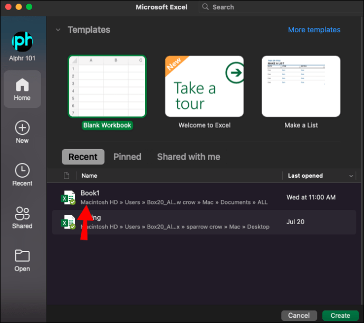The height and width of the screenshot is (323, 364).
Task: Click the Jul 20 date entry
Action: pyautogui.click(x=295, y=222)
